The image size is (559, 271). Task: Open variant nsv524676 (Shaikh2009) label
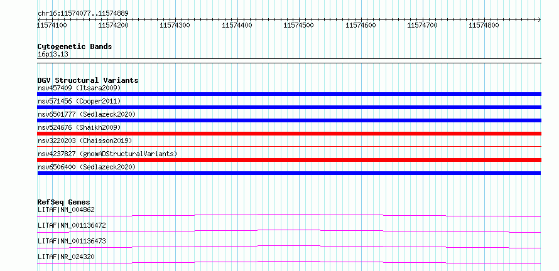click(79, 127)
